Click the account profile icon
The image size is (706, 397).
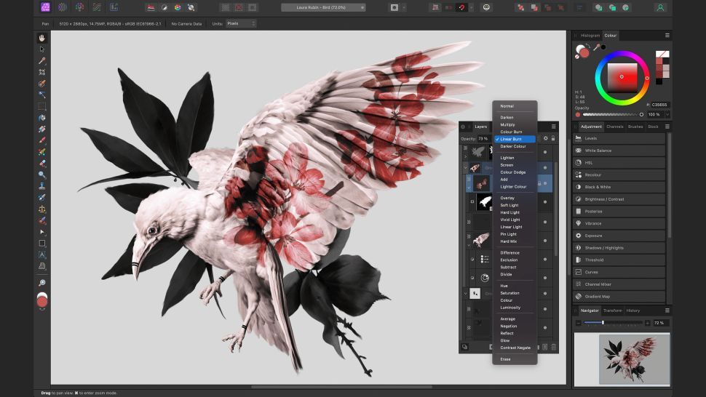click(x=660, y=7)
